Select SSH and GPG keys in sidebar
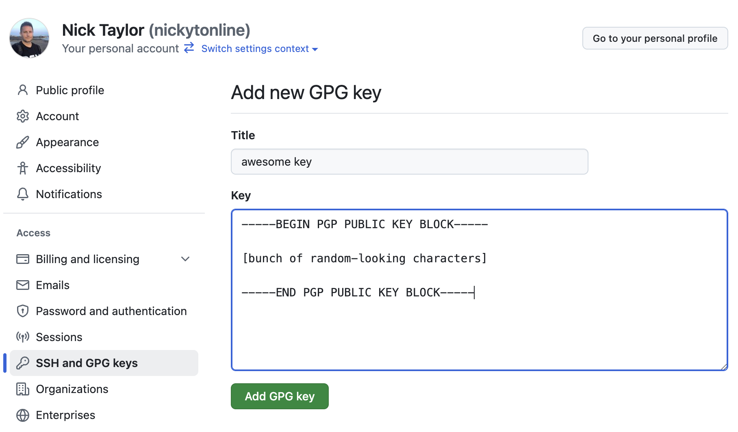The height and width of the screenshot is (432, 738). click(87, 363)
